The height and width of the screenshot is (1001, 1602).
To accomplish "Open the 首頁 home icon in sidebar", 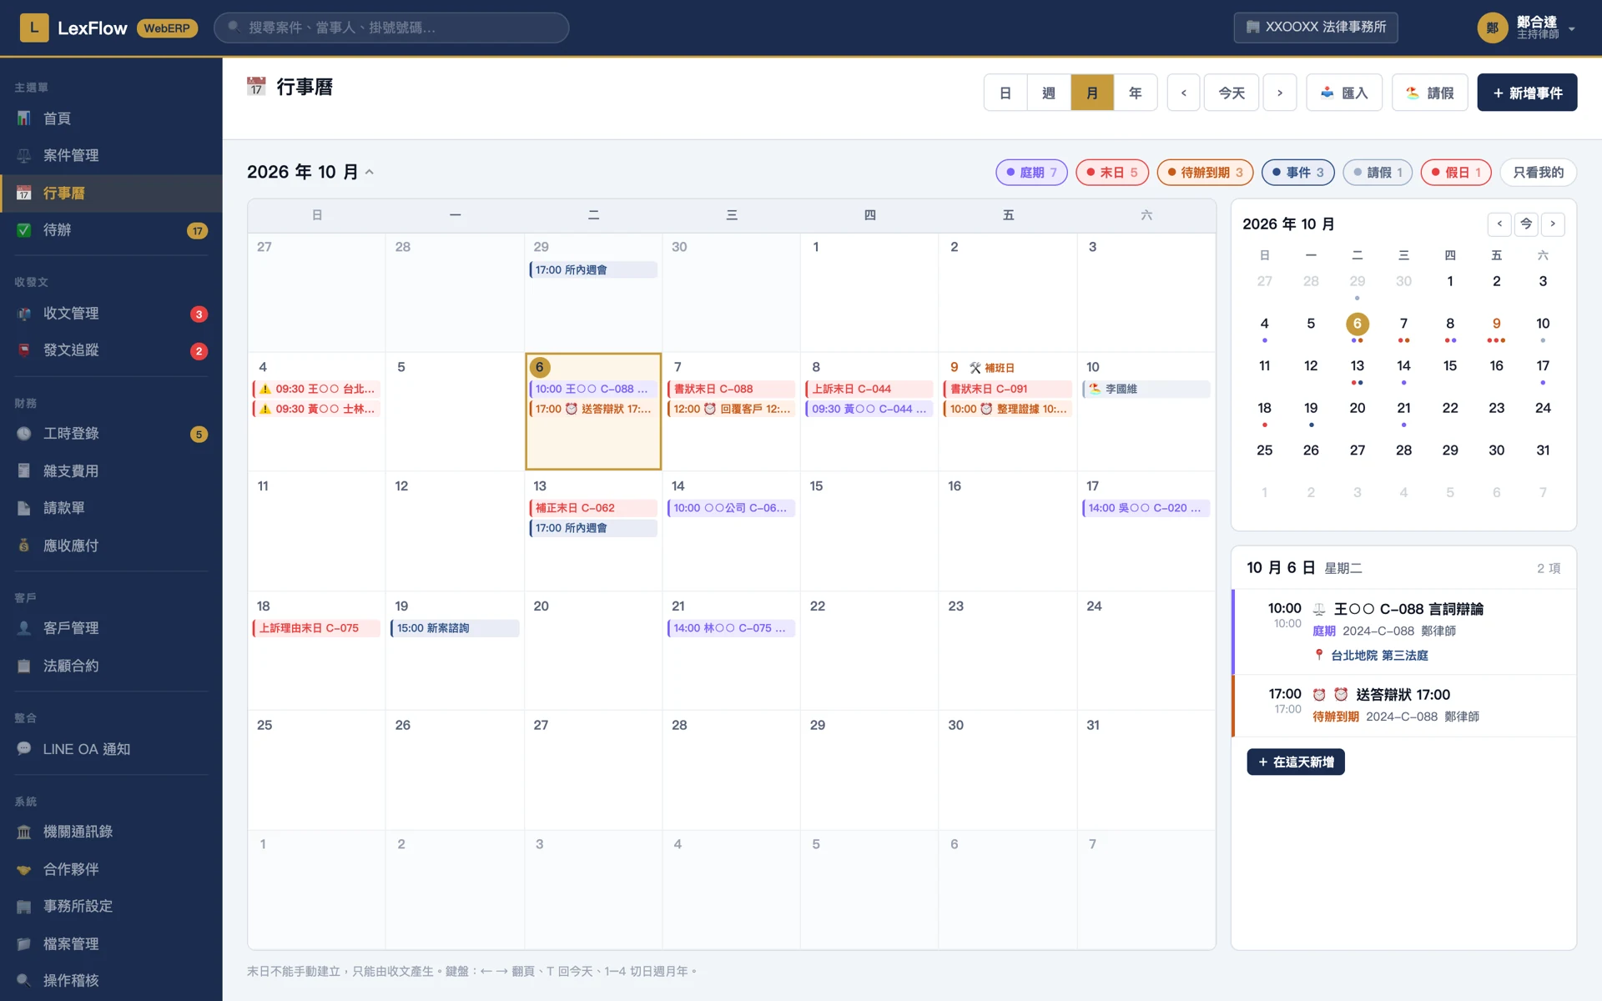I will (x=24, y=118).
